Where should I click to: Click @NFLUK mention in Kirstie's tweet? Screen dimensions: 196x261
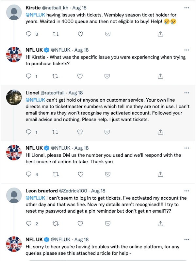pyautogui.click(x=35, y=15)
